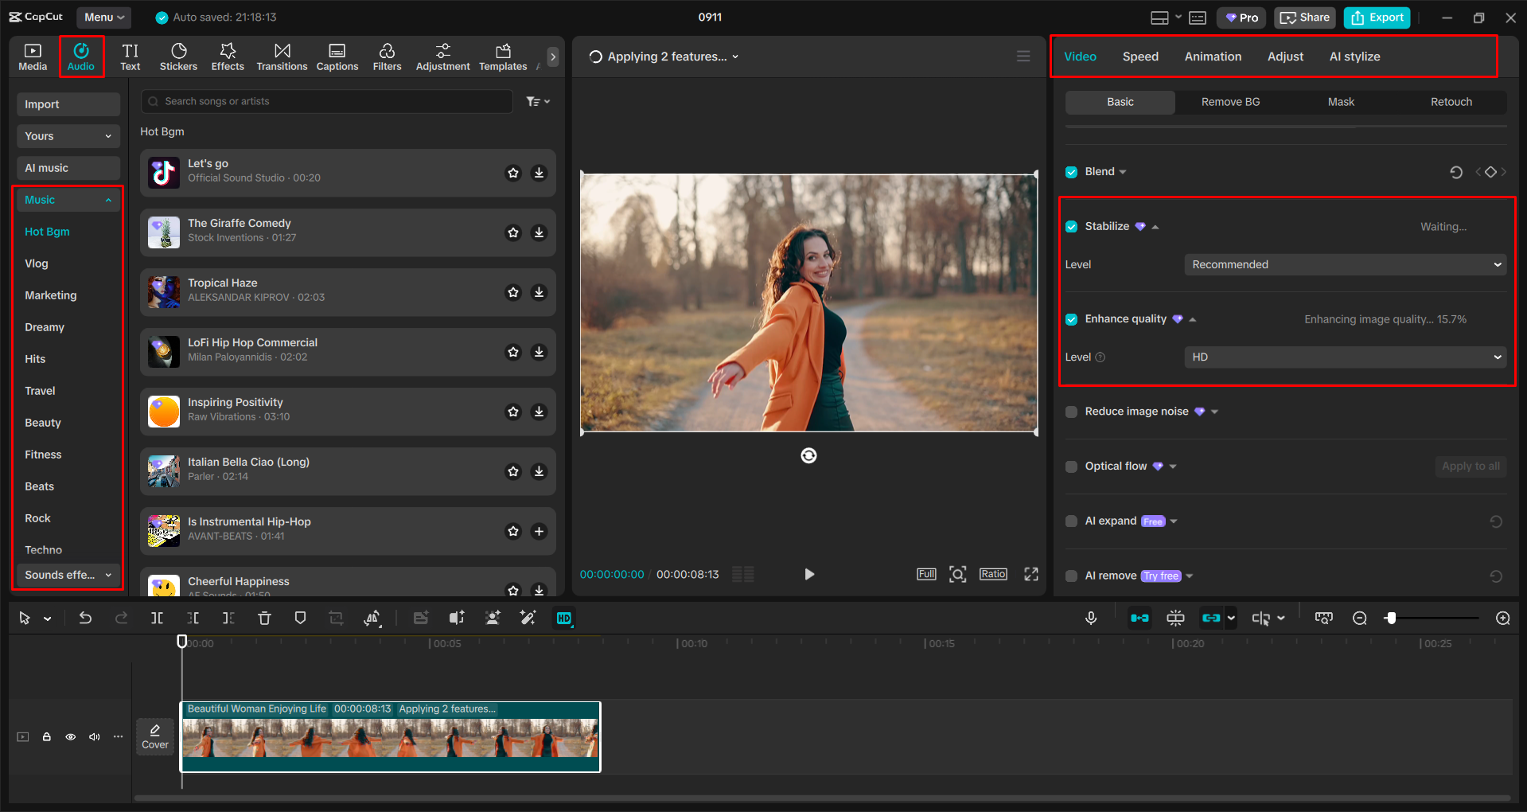Image resolution: width=1527 pixels, height=812 pixels.
Task: Open the Effects panel
Action: coord(228,56)
